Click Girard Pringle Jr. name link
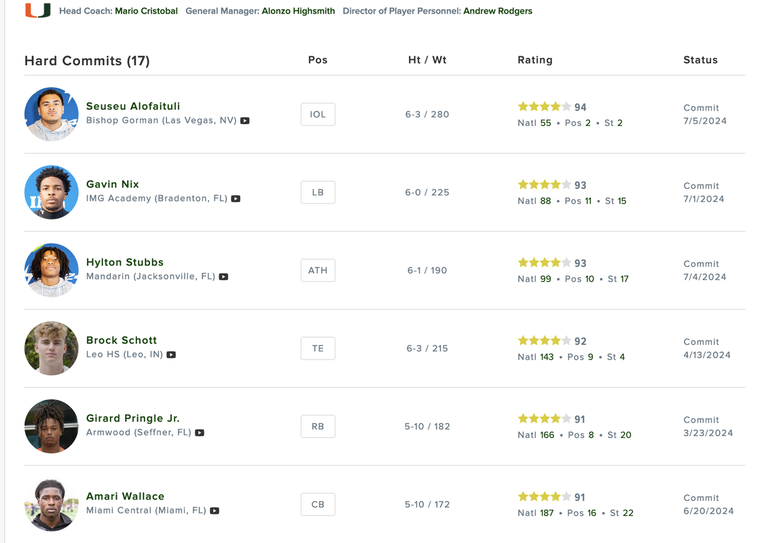 (133, 418)
